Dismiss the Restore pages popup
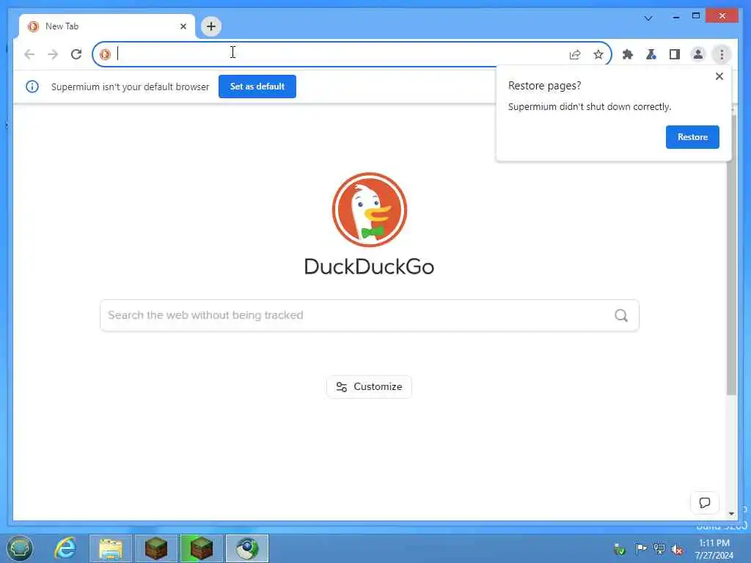 719,76
